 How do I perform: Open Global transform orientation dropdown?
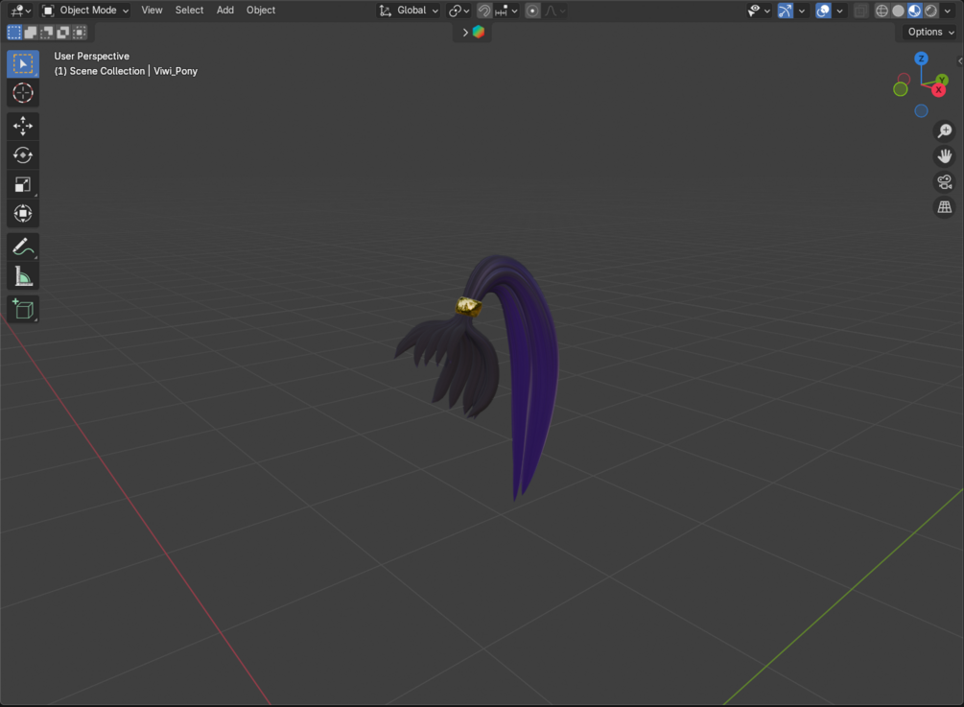pos(409,11)
